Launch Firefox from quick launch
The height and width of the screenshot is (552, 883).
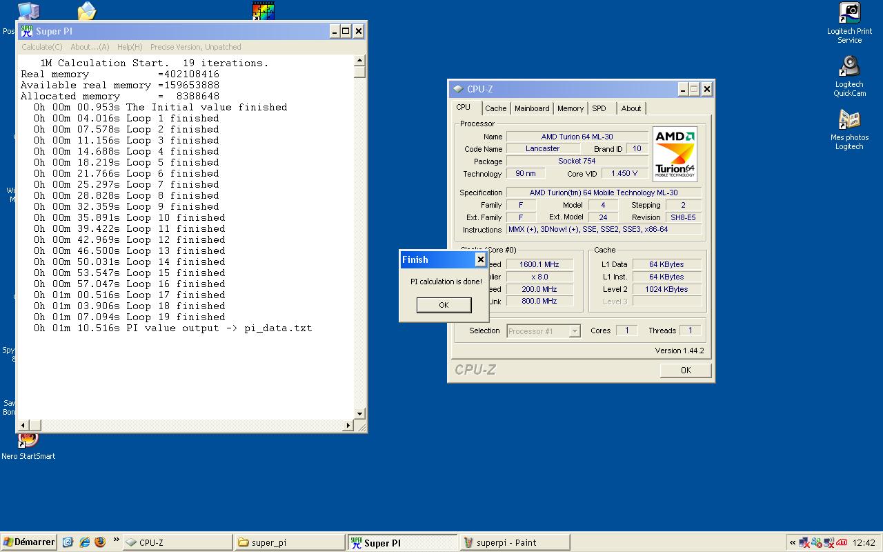pyautogui.click(x=100, y=542)
